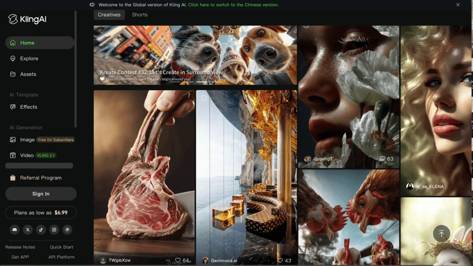Open the Kreate Contest #32 banner

point(195,55)
